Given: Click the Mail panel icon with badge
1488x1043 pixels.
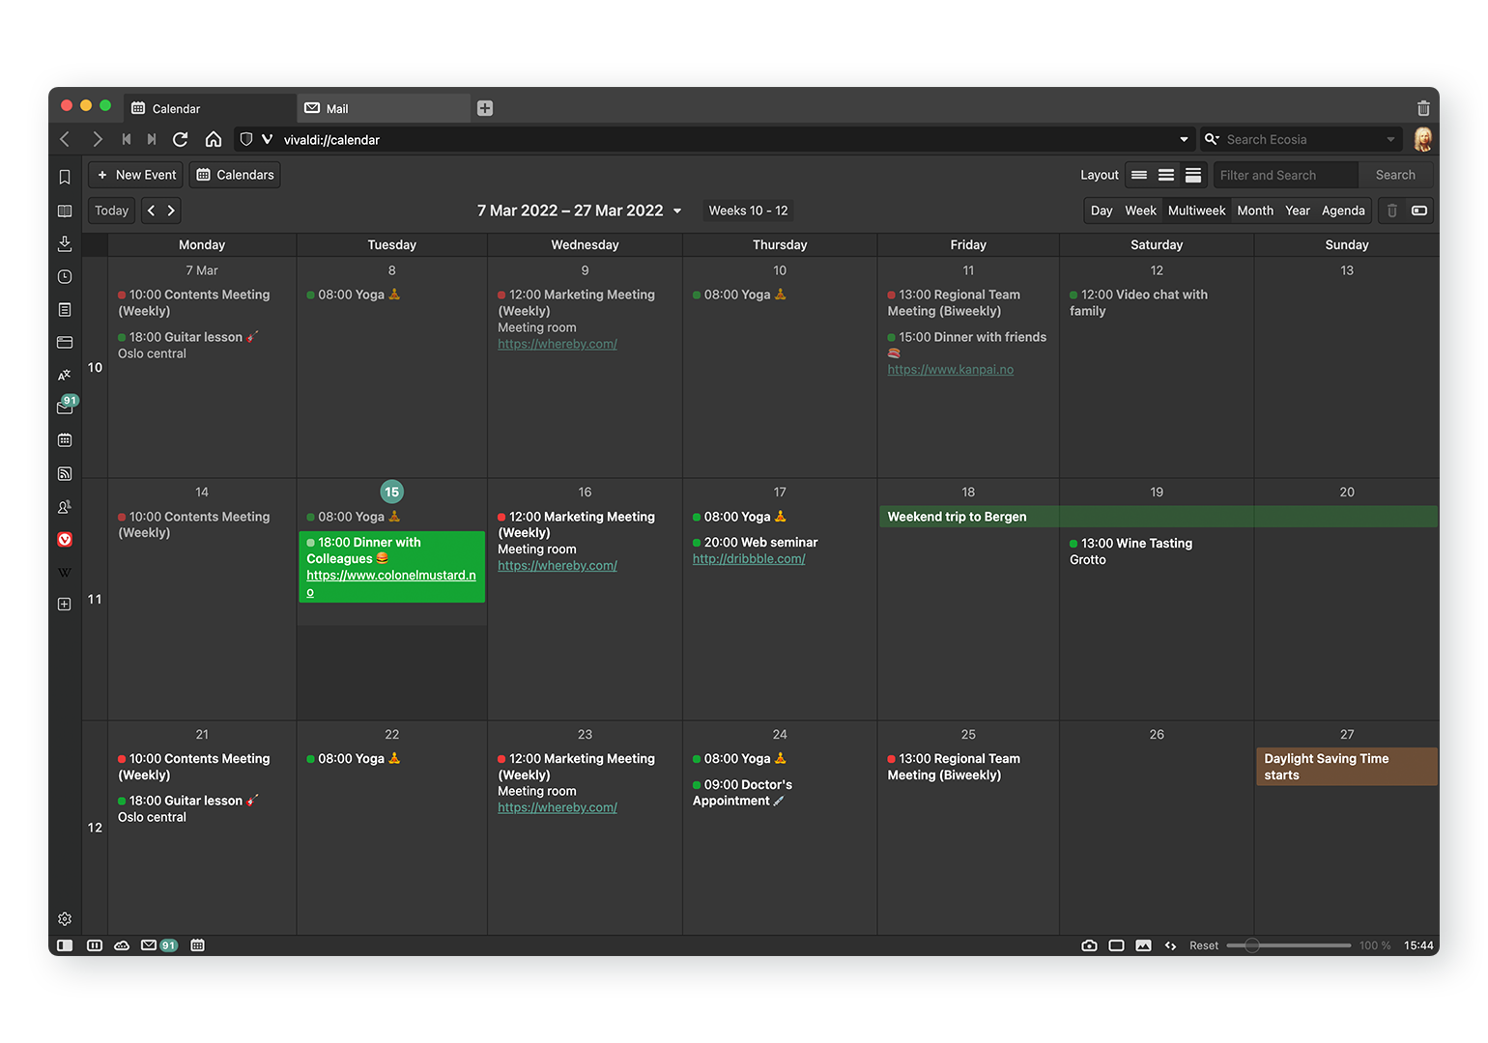Looking at the screenshot, I should point(65,408).
